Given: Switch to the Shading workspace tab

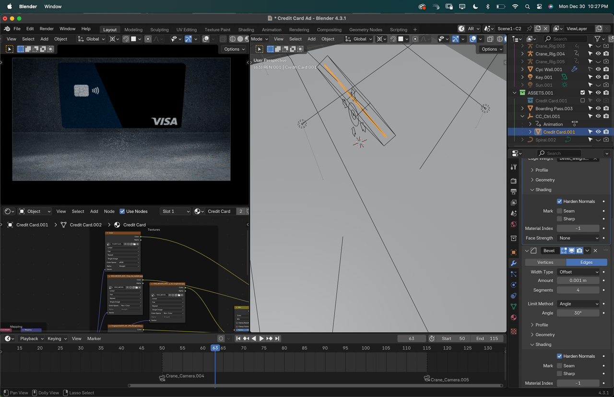Looking at the screenshot, I should click(246, 29).
